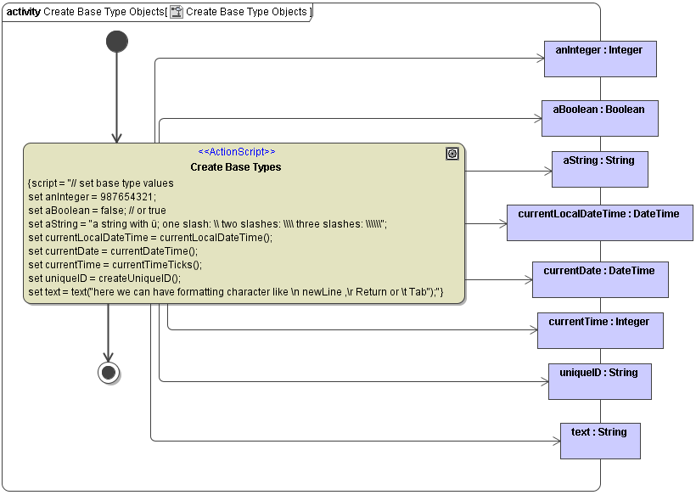
Task: Select the currentTime : Integer node
Action: pyautogui.click(x=600, y=330)
